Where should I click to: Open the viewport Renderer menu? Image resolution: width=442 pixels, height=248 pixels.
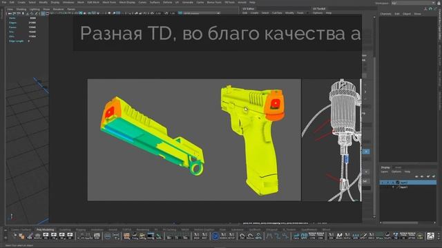pos(58,9)
